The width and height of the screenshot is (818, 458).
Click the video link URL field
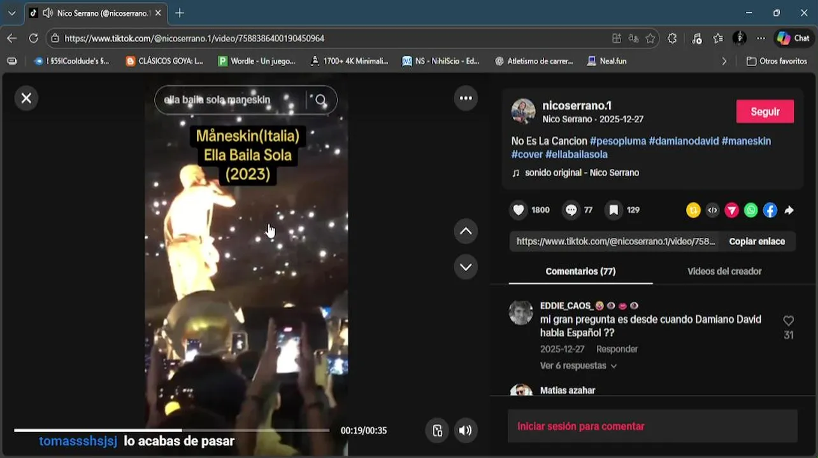pyautogui.click(x=615, y=242)
